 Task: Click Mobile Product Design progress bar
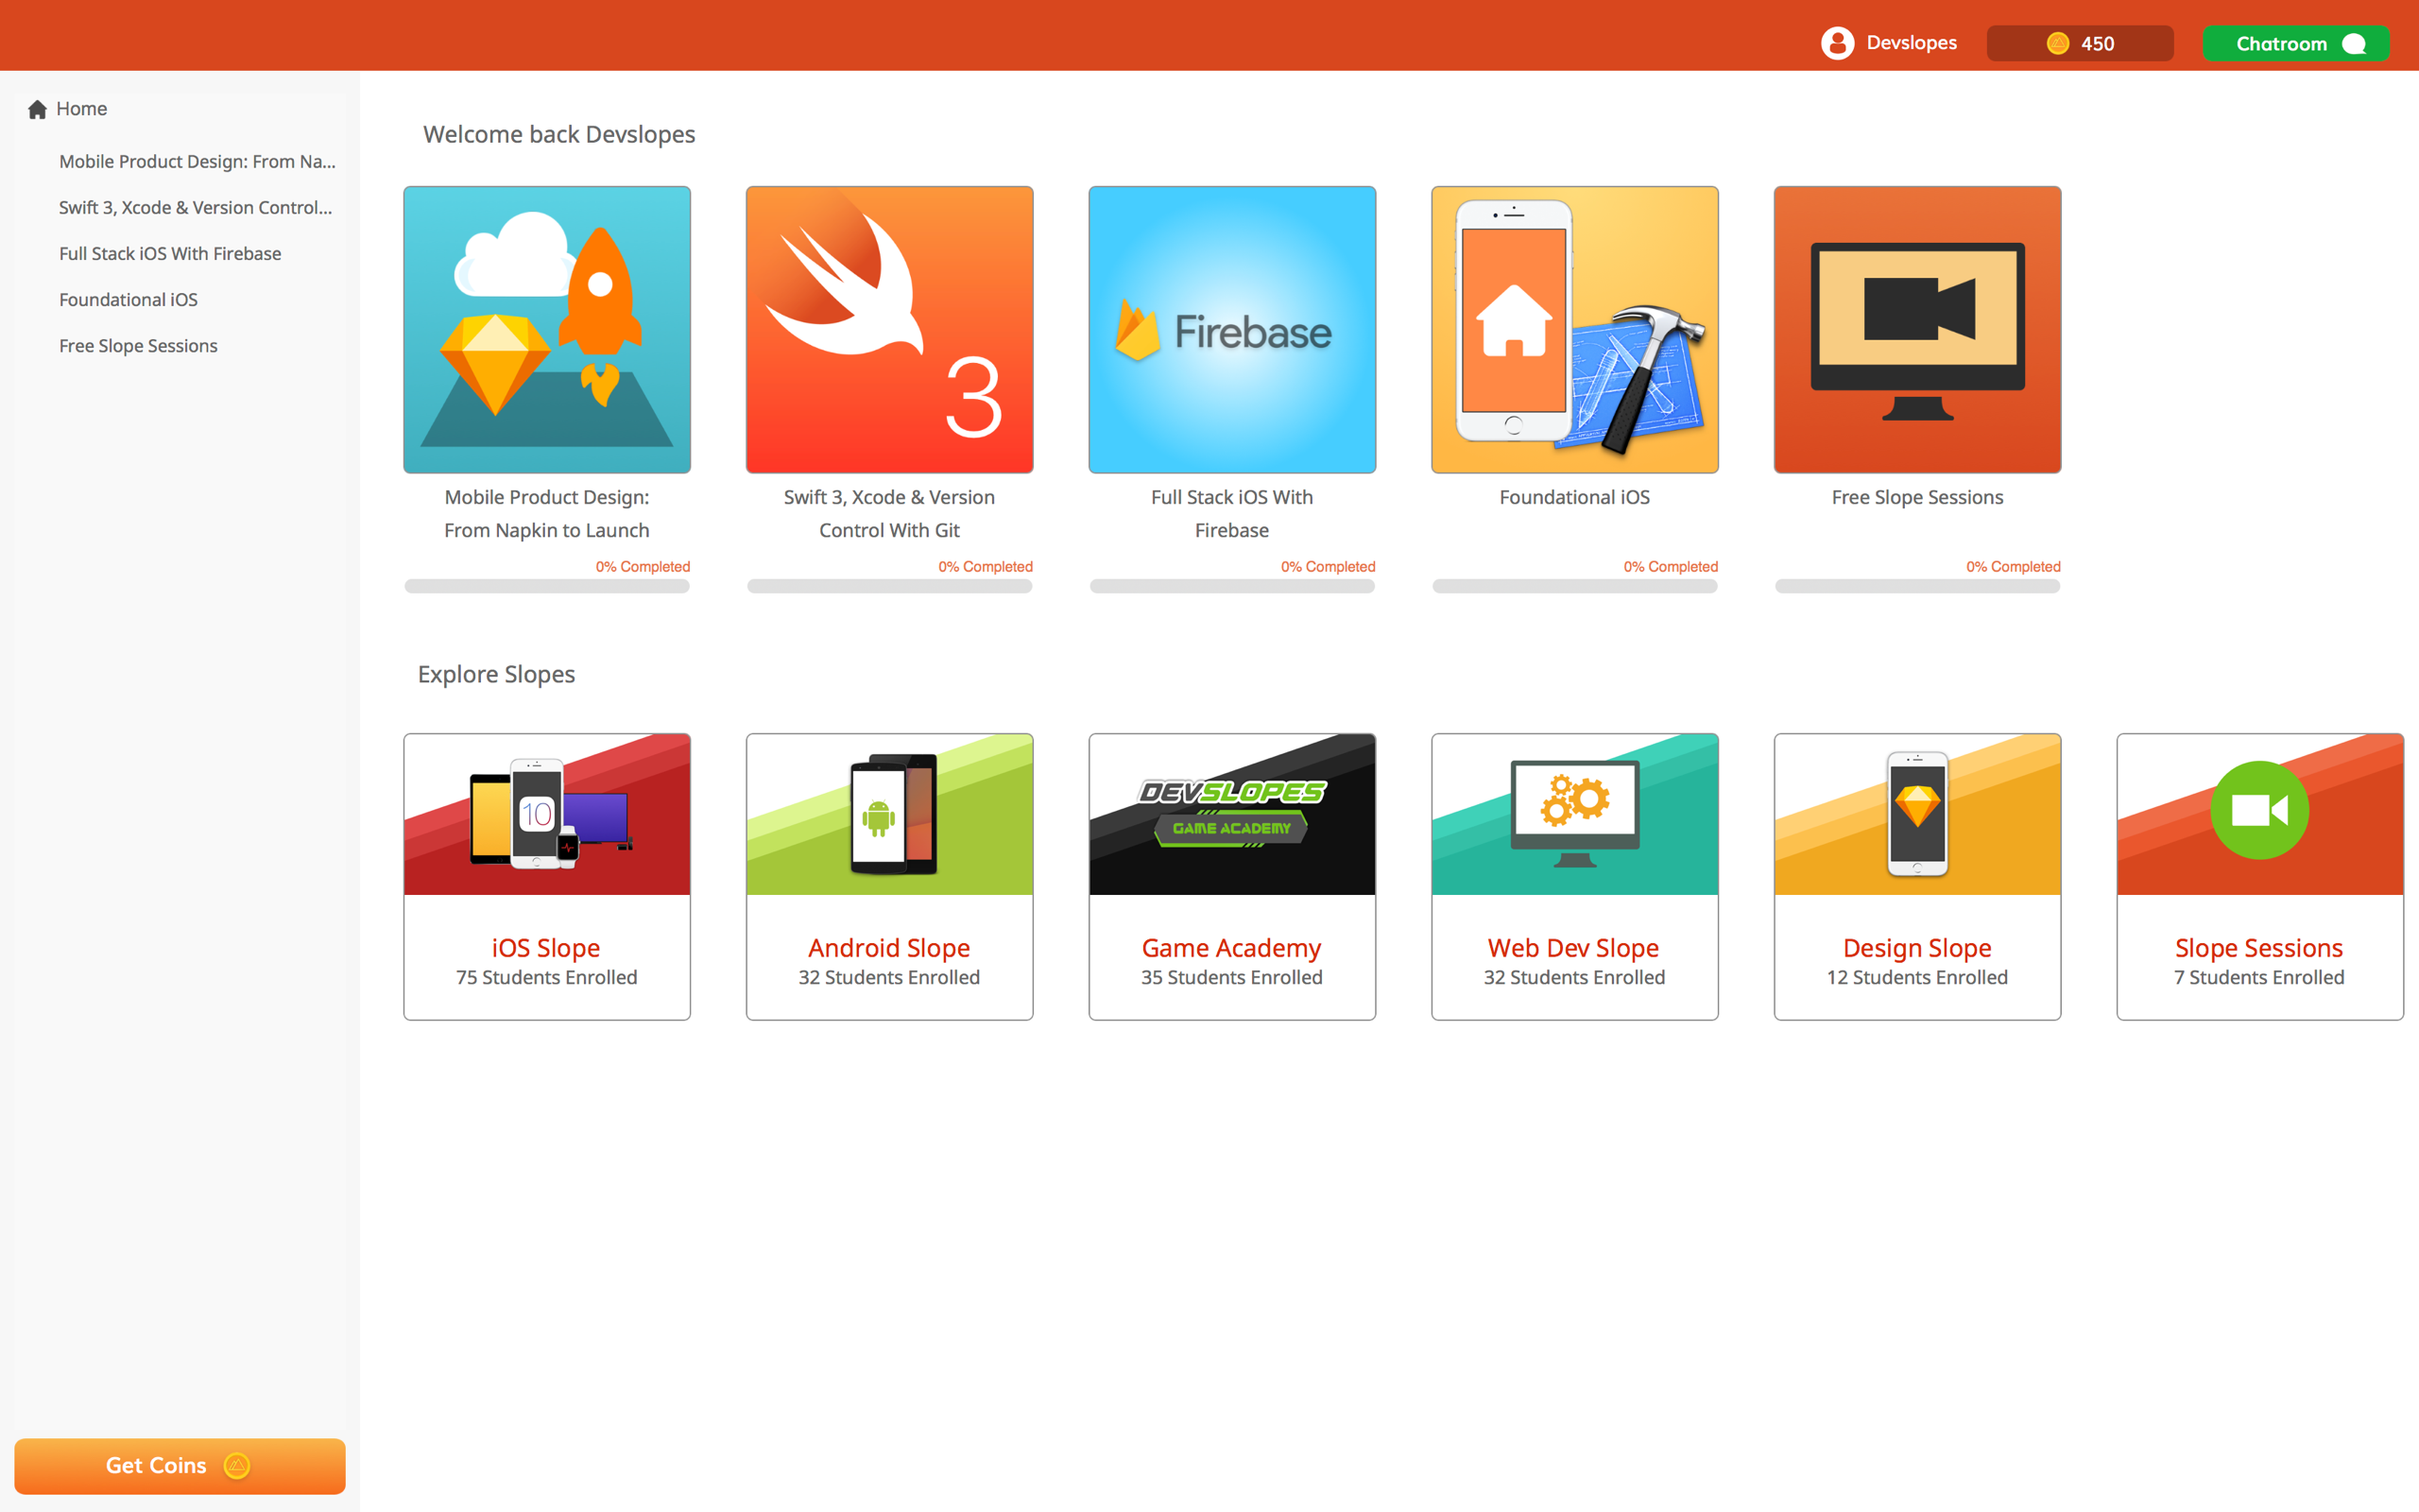tap(546, 586)
